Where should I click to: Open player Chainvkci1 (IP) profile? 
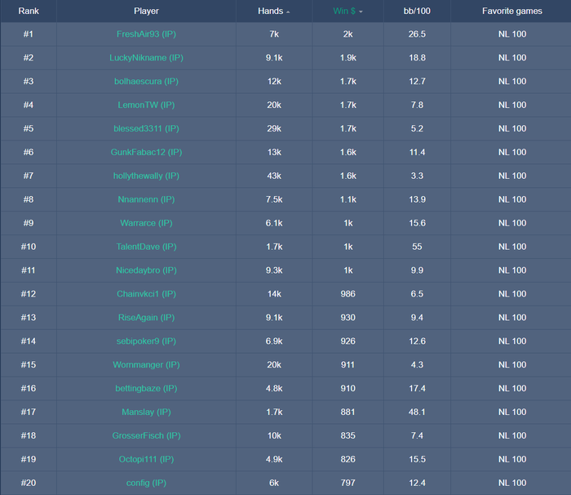146,294
